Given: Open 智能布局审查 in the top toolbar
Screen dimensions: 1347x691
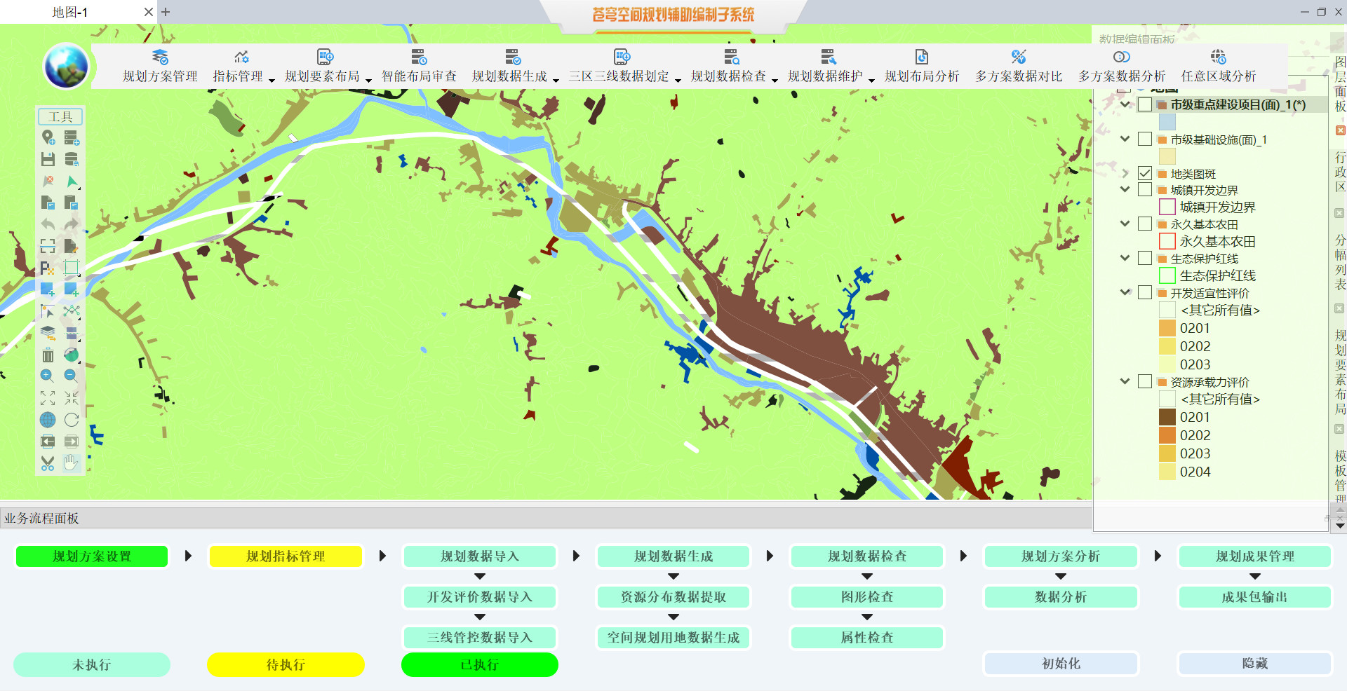Looking at the screenshot, I should [x=419, y=67].
